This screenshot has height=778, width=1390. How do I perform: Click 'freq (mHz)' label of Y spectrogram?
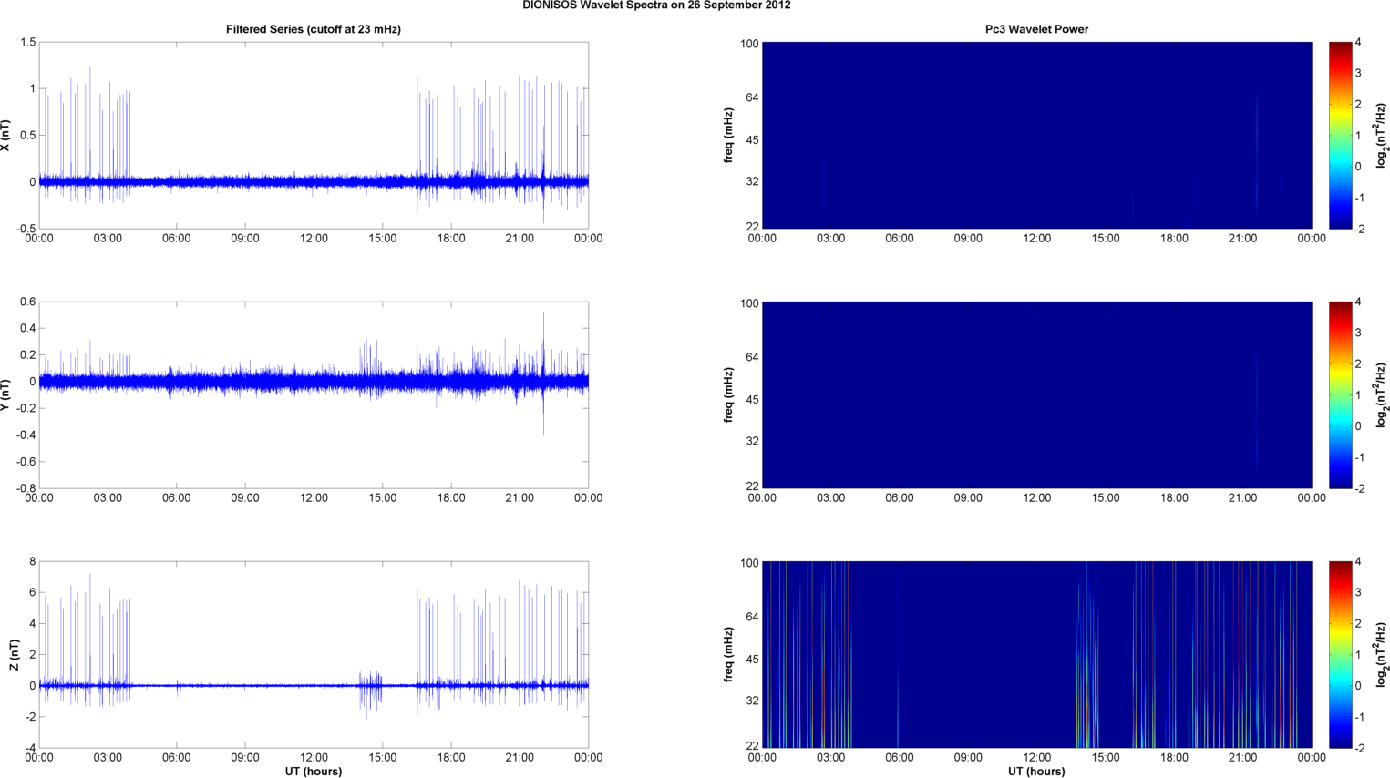tap(729, 395)
